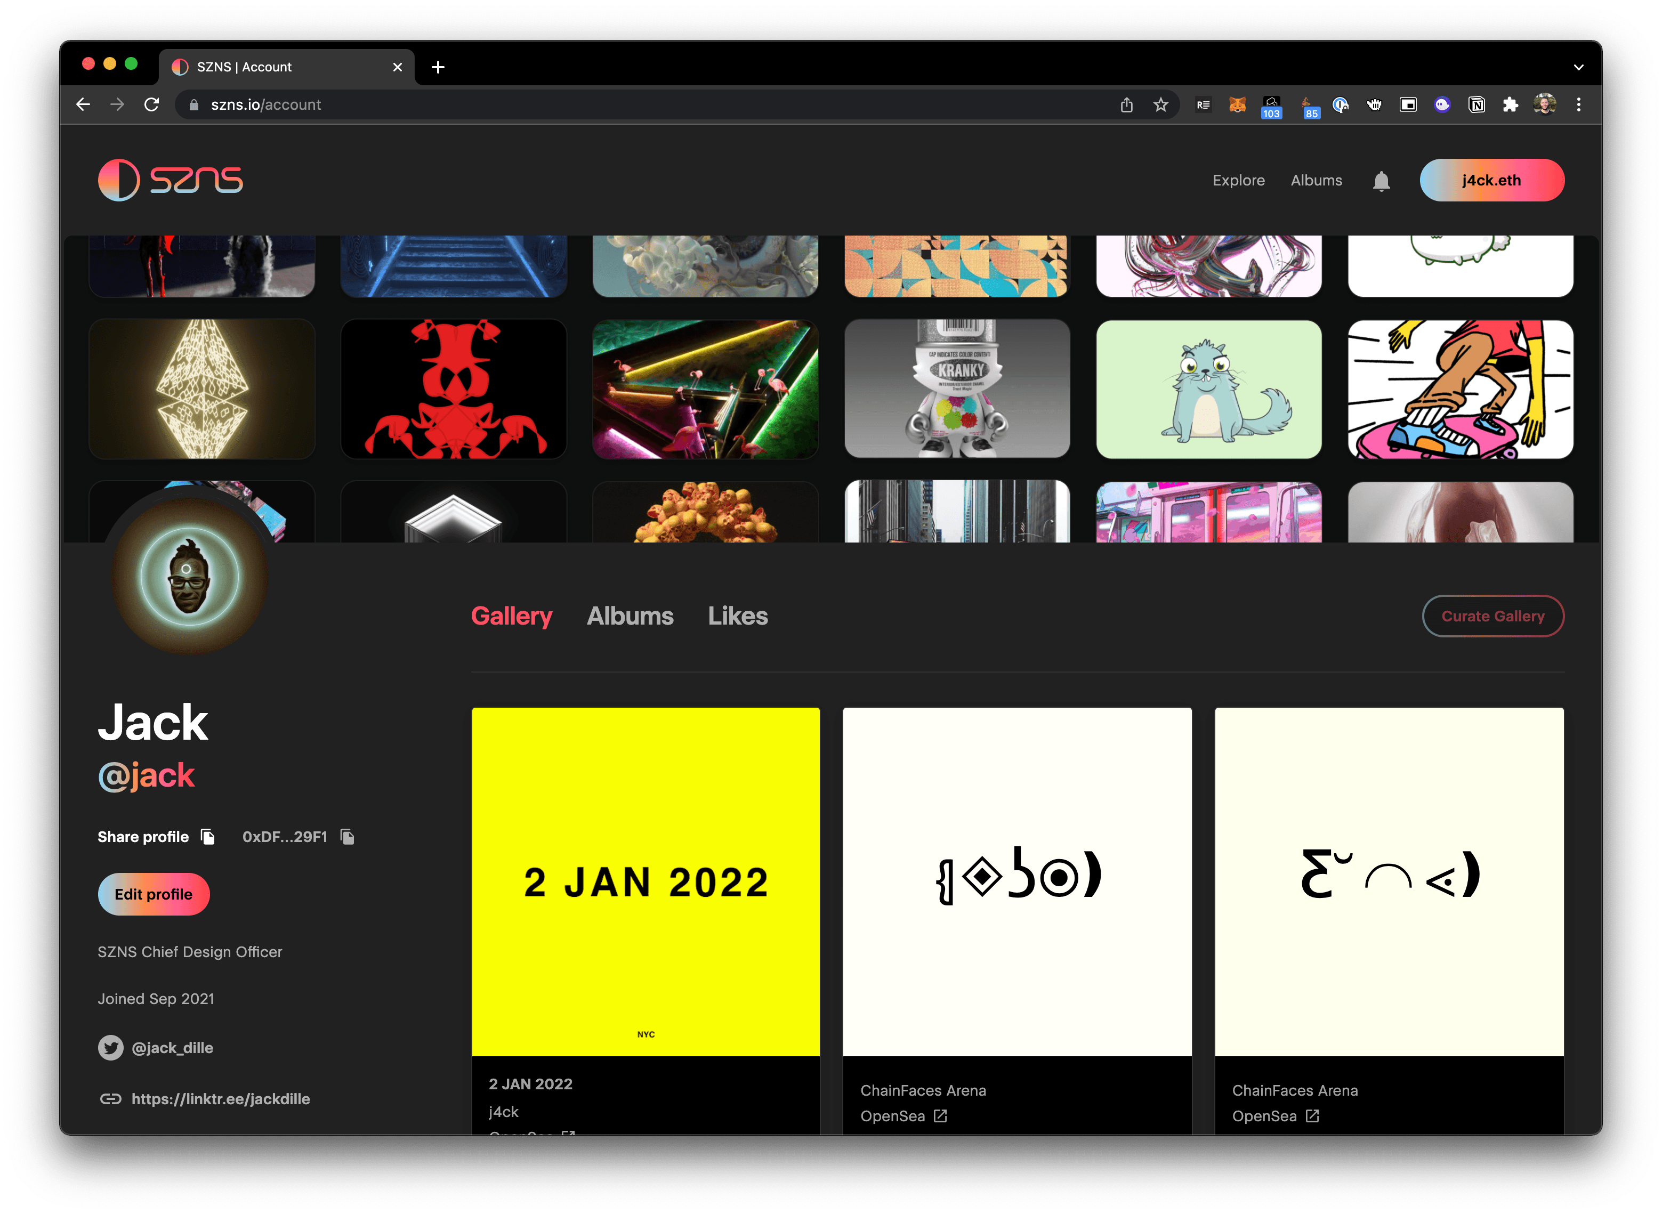
Task: Open Chrome profile avatar
Action: tap(1544, 104)
